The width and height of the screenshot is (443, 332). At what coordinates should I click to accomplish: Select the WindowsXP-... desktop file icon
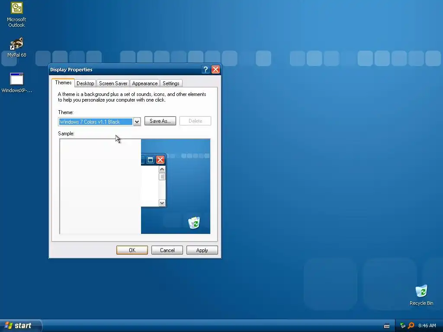point(17,83)
